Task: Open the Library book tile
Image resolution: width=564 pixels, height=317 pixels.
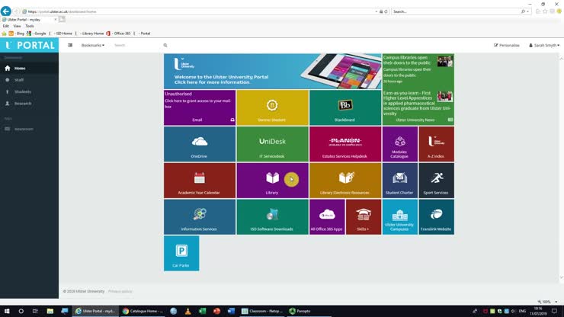Action: point(272,181)
